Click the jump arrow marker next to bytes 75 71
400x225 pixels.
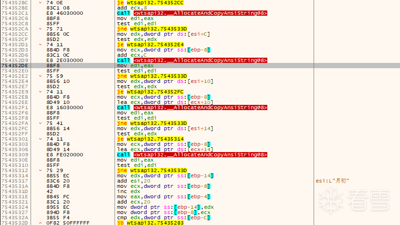tap(40, 29)
